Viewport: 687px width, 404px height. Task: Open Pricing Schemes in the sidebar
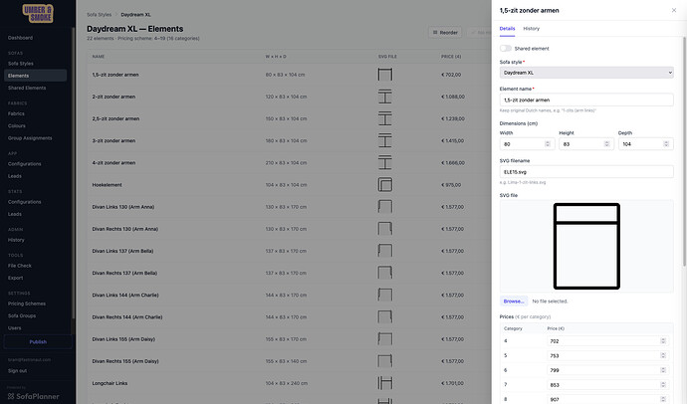[x=27, y=303]
